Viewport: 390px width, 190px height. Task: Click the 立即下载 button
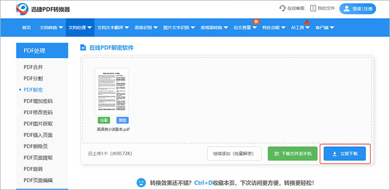pyautogui.click(x=345, y=154)
